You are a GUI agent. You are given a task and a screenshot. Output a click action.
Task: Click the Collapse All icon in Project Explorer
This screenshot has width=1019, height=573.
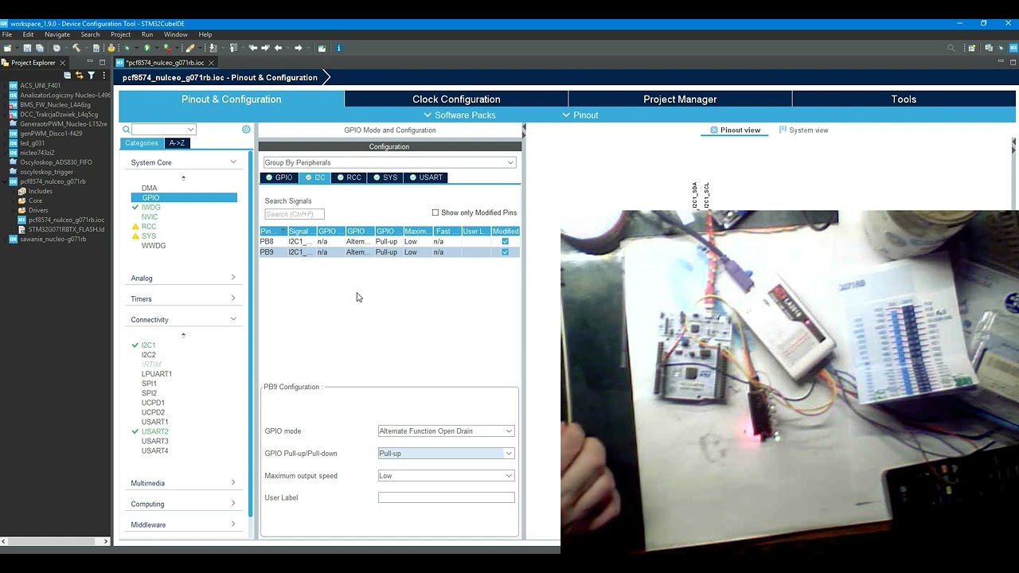coord(68,75)
